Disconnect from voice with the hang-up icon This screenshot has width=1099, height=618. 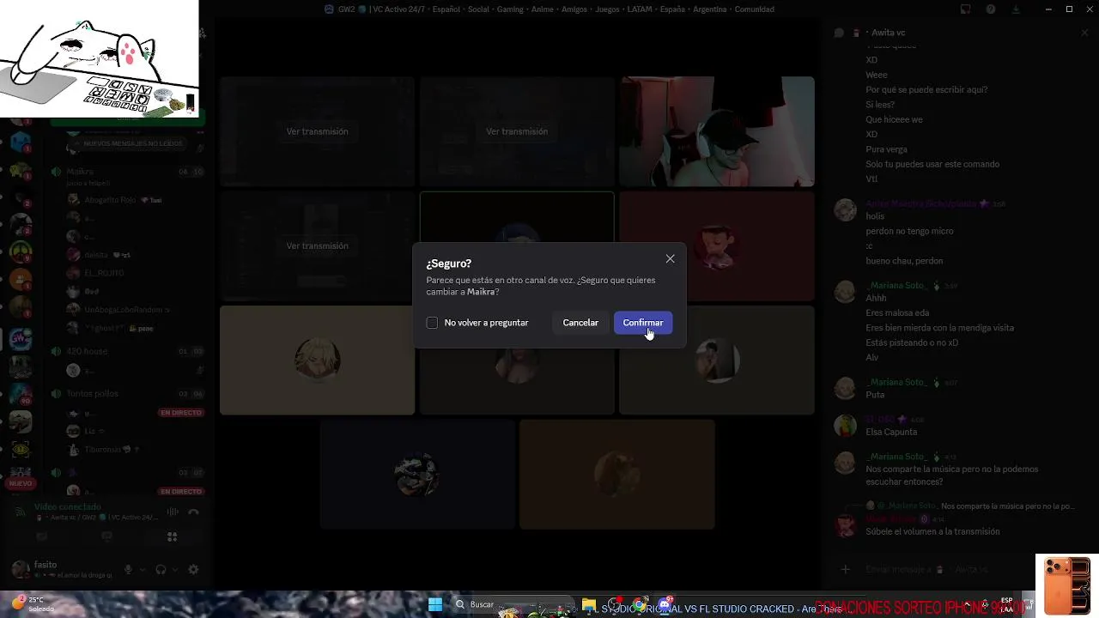tap(193, 512)
